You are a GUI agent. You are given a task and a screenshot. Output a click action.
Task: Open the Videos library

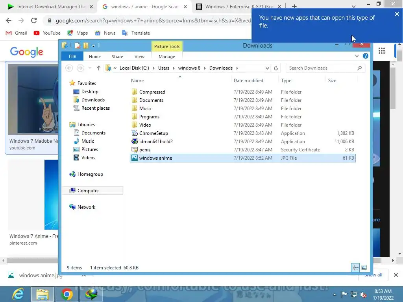tap(88, 157)
